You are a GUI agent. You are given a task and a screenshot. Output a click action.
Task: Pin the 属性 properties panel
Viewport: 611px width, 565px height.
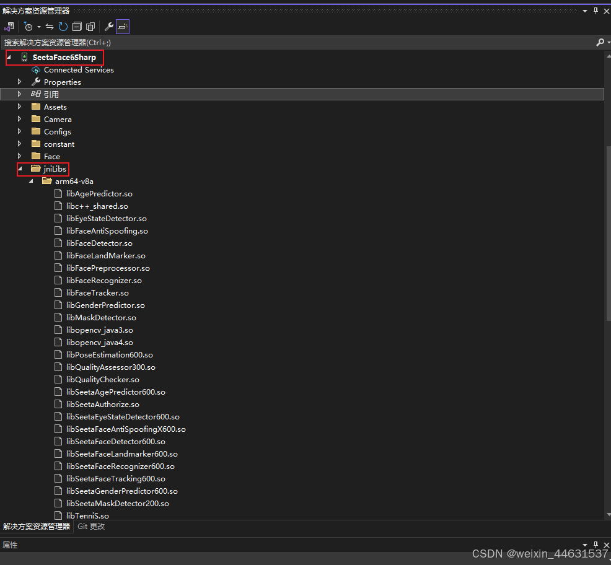point(596,545)
